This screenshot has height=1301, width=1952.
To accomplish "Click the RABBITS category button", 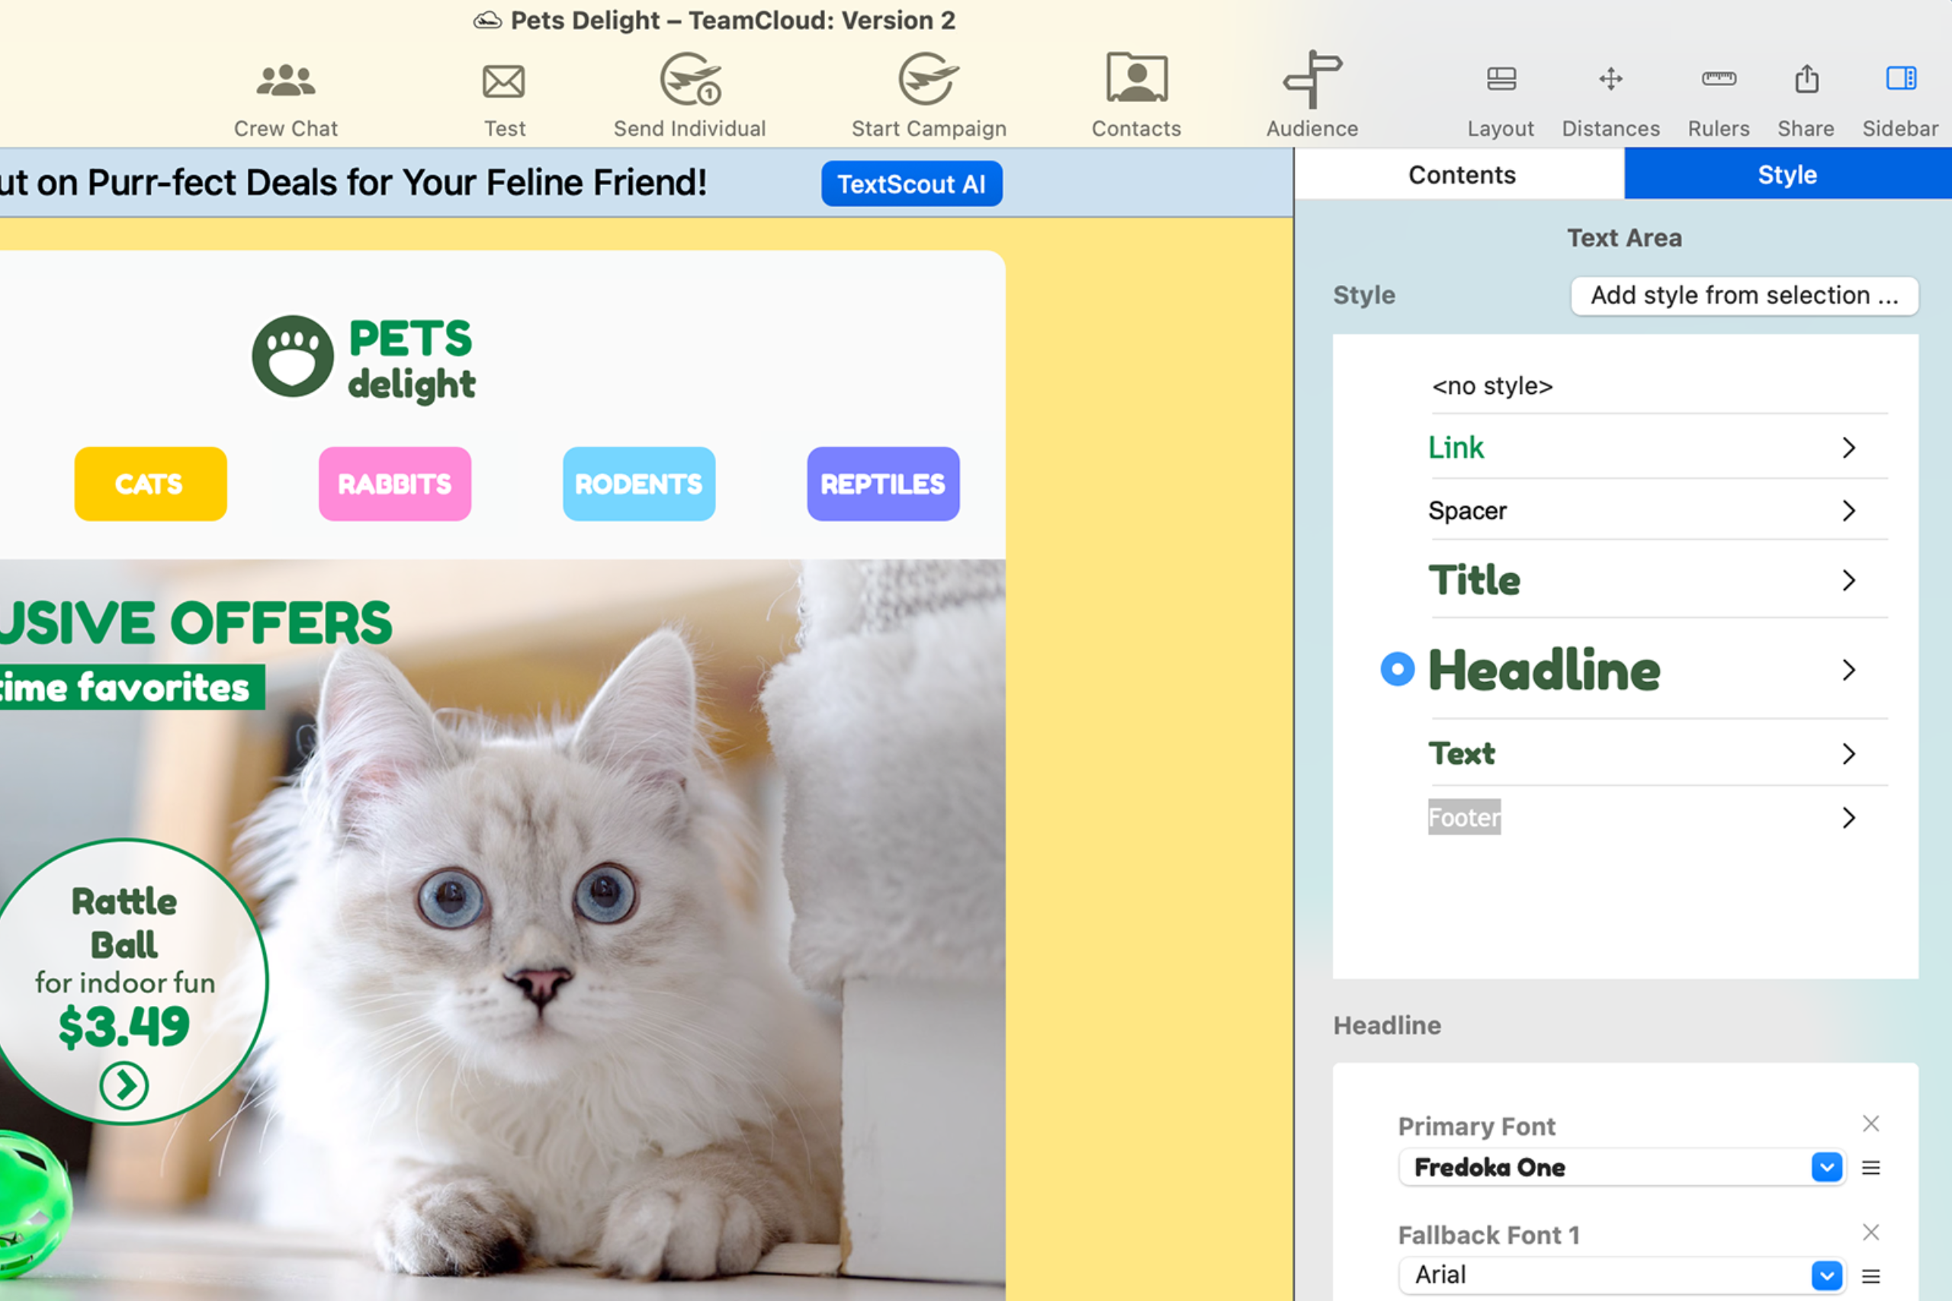I will click(394, 484).
